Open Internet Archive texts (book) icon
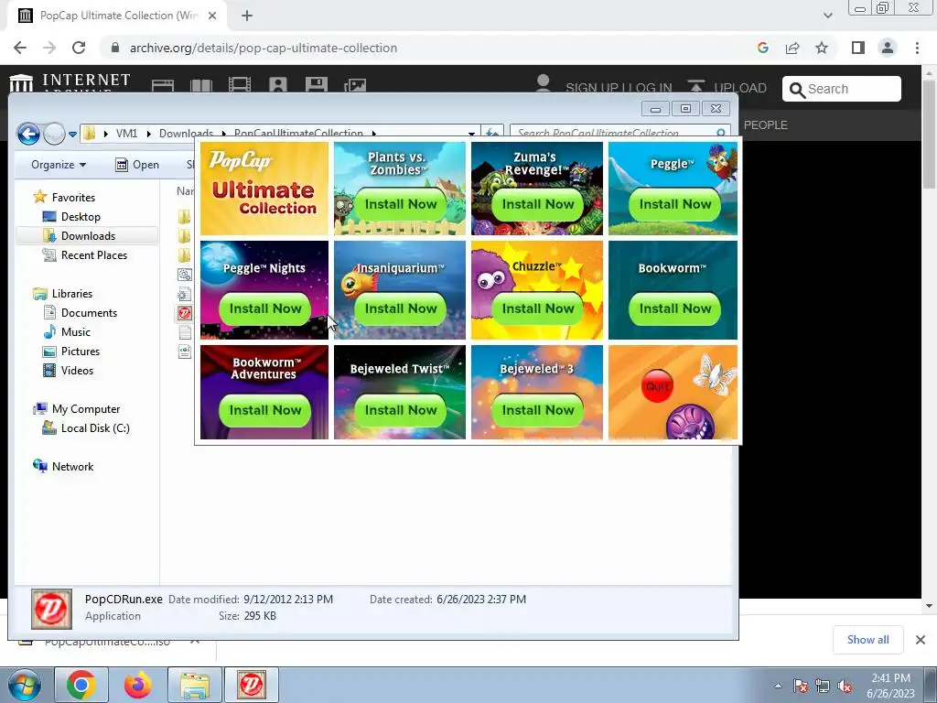Screen dimensions: 937x703 point(200,85)
